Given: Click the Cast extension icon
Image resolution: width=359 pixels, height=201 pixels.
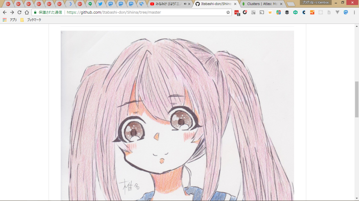Looking at the screenshot, I should 262,12.
